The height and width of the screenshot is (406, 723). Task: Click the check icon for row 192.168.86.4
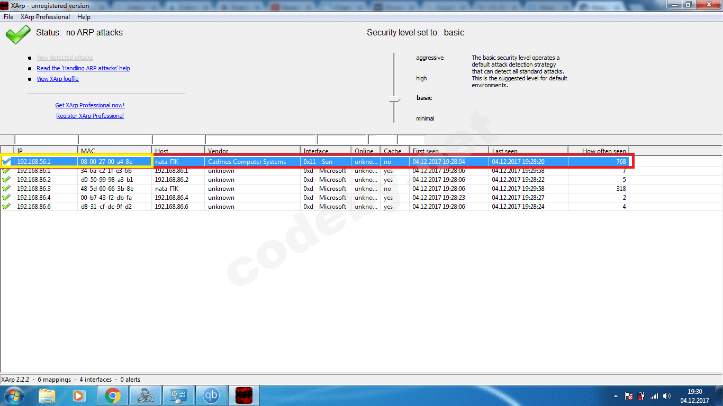pos(6,198)
